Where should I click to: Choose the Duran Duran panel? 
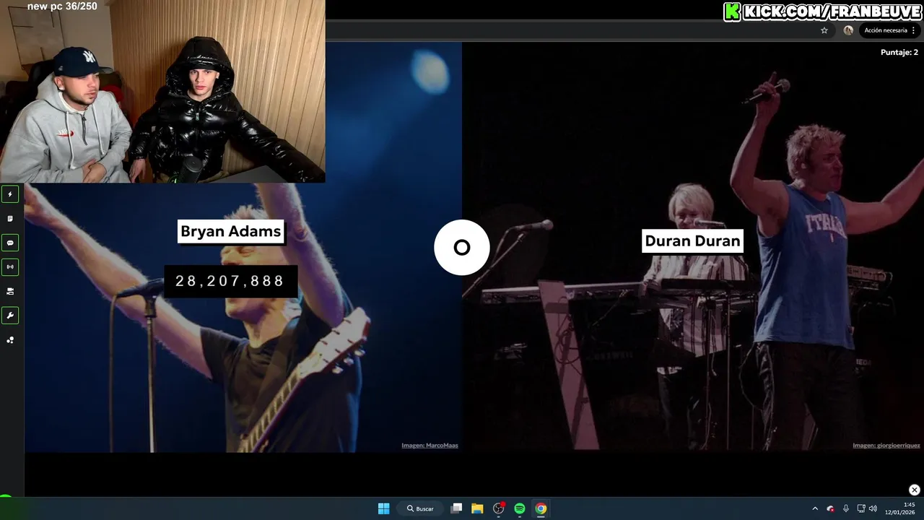point(693,246)
